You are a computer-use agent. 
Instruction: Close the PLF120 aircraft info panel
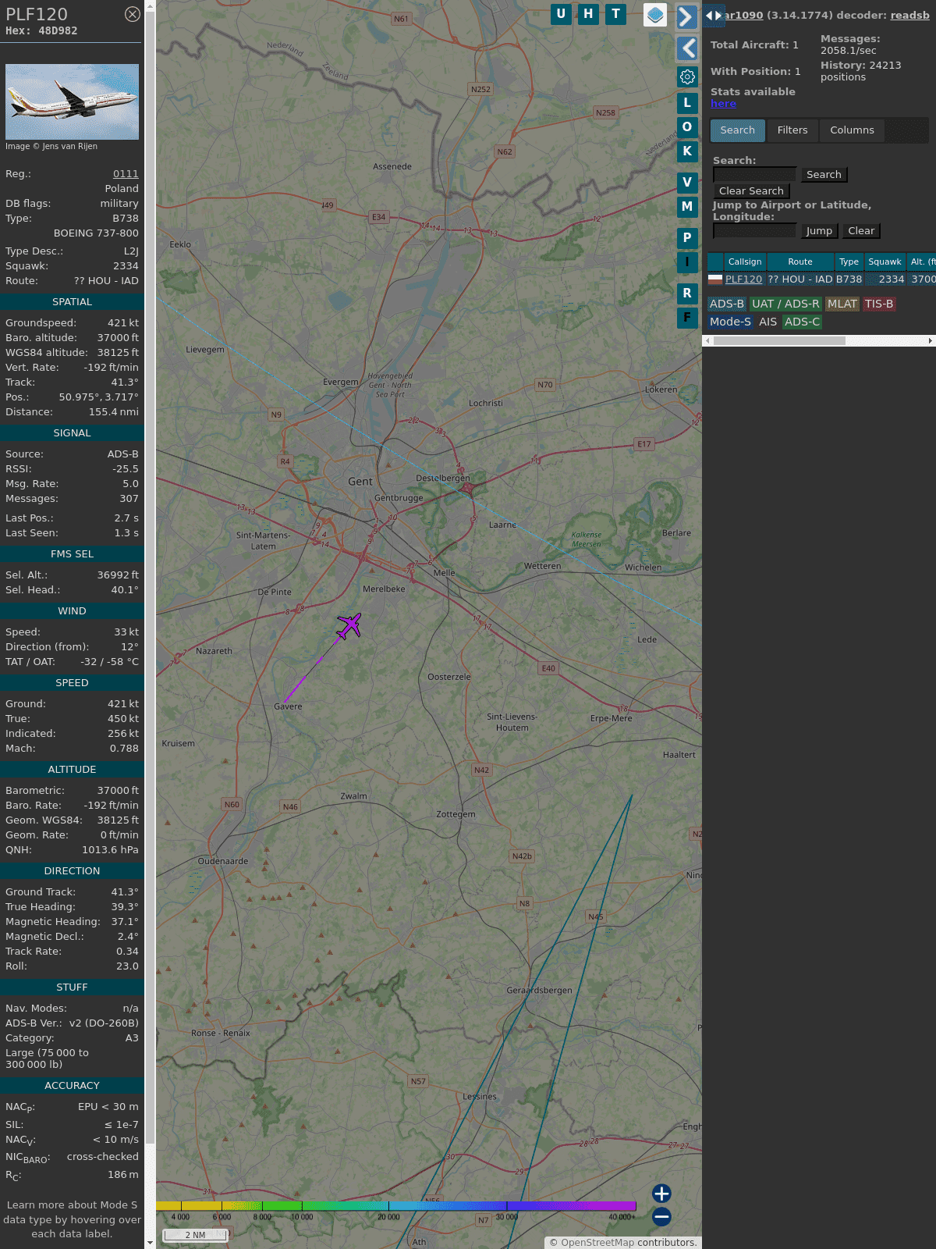(x=133, y=14)
